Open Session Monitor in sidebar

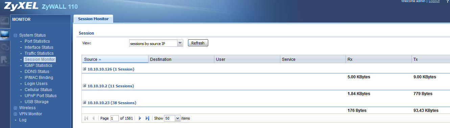tap(40, 59)
